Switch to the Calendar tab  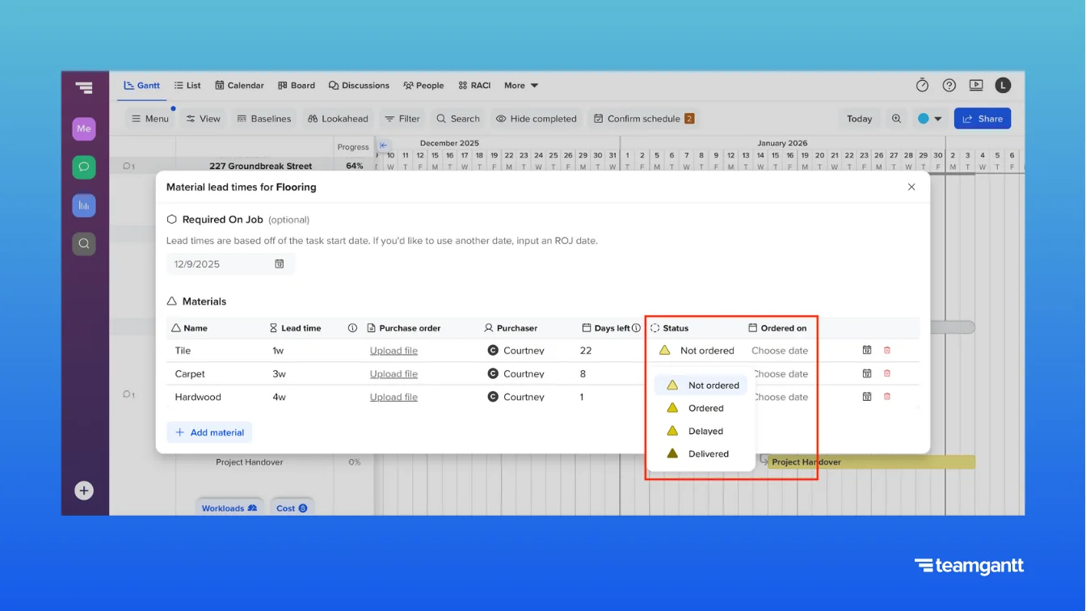(239, 85)
